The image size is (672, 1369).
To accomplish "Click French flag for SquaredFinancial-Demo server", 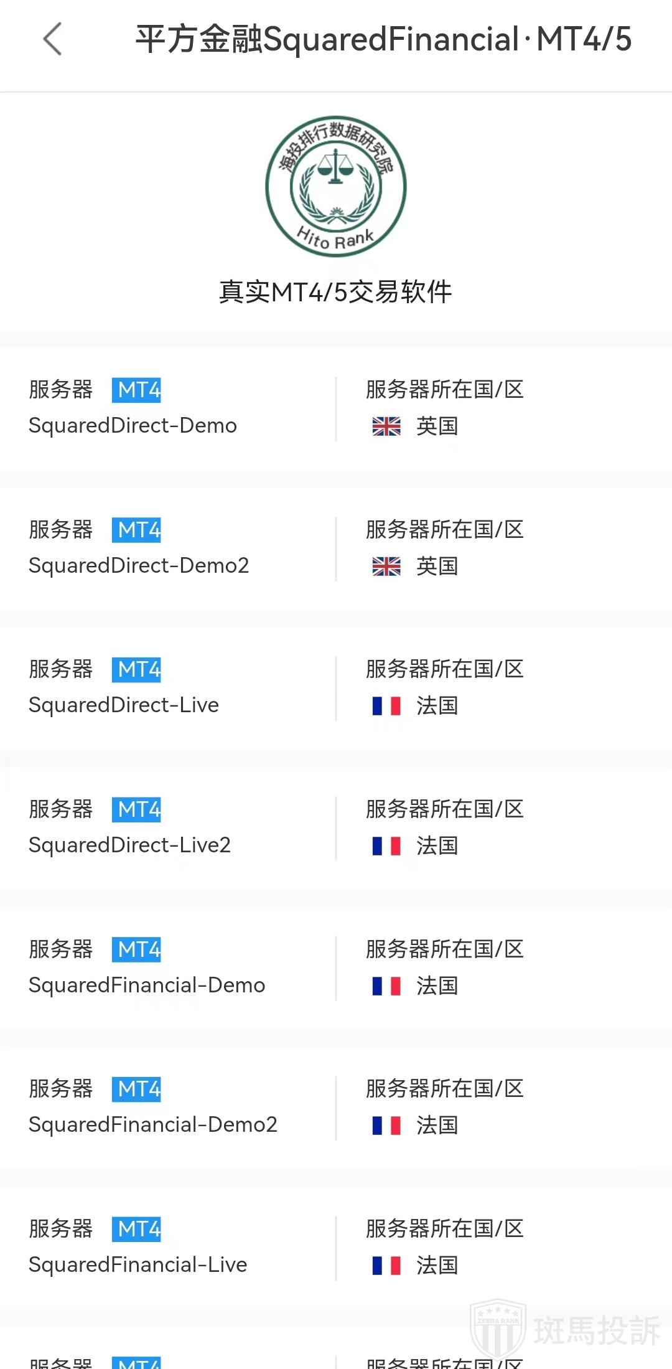I will [386, 986].
